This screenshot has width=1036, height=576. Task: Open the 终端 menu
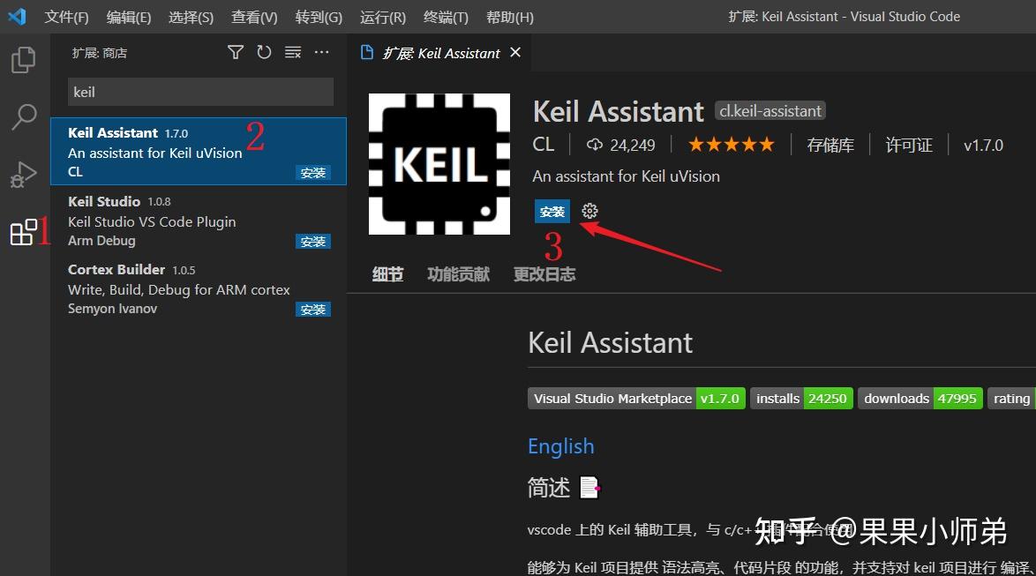coord(445,16)
